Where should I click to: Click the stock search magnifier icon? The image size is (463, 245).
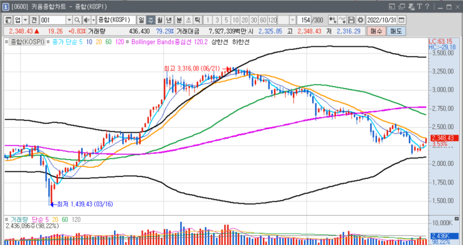[x=77, y=20]
